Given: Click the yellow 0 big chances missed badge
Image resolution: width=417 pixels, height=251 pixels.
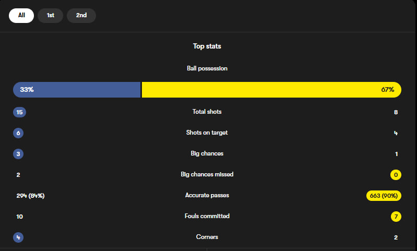Looking at the screenshot, I should coord(396,175).
